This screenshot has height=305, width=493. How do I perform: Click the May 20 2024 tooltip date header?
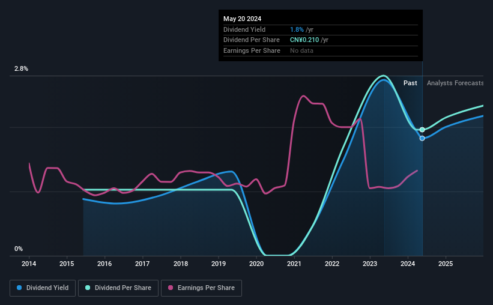pyautogui.click(x=242, y=19)
